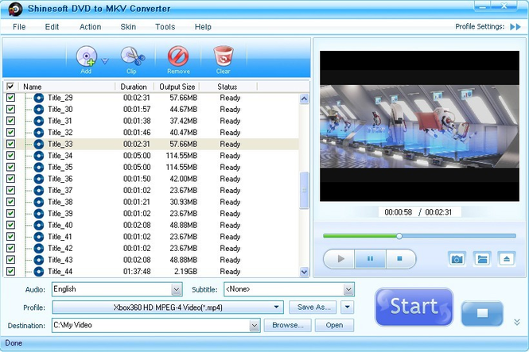Click the Add DVD toolbar icon
529x352 pixels.
[x=86, y=56]
